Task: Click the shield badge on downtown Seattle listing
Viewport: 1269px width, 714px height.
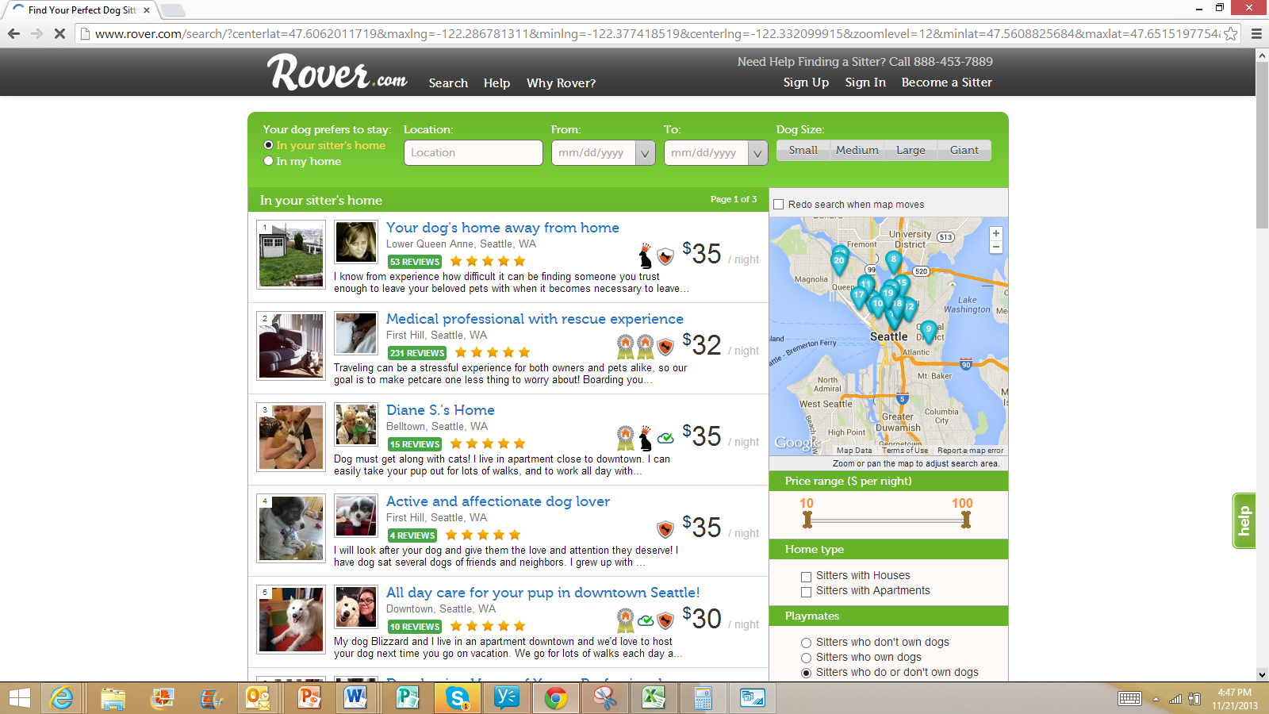Action: pos(665,620)
